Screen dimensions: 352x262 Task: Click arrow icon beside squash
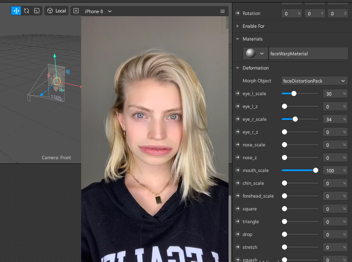[238, 259]
